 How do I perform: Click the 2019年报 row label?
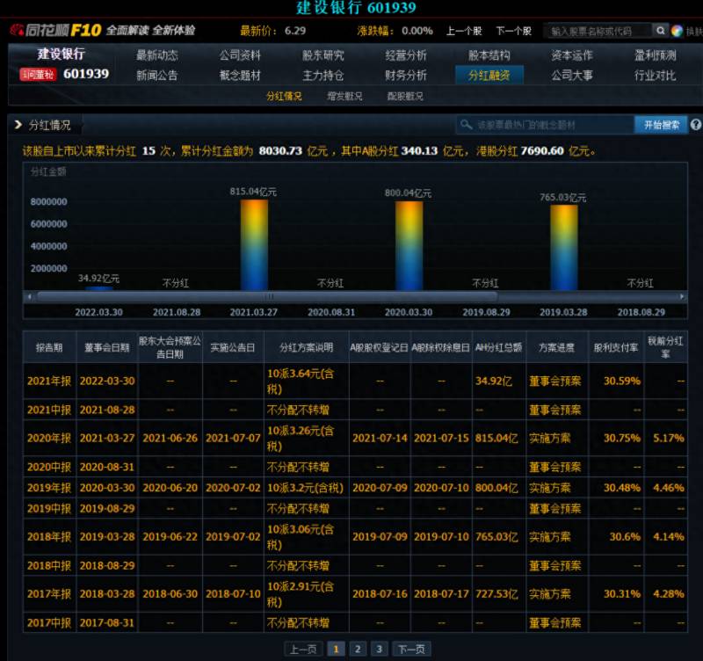point(49,488)
